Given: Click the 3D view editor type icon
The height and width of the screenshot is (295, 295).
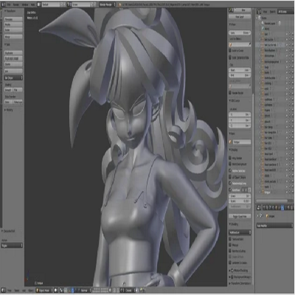Looking at the screenshot, I should (4, 291).
